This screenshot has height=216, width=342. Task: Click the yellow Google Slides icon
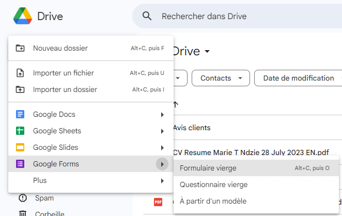coord(21,147)
